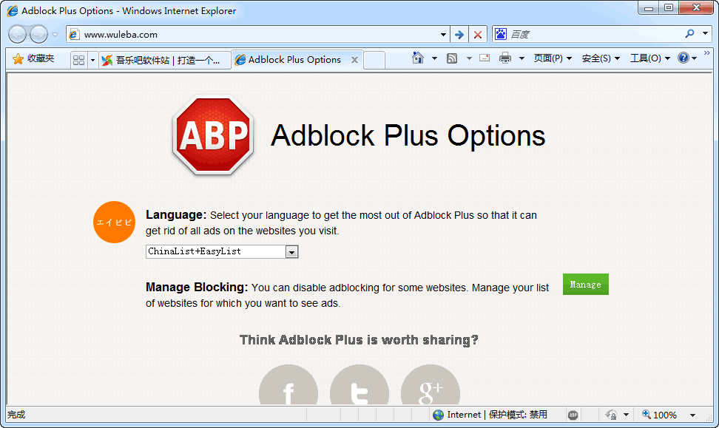Click the red Stop loading X button

coord(477,34)
